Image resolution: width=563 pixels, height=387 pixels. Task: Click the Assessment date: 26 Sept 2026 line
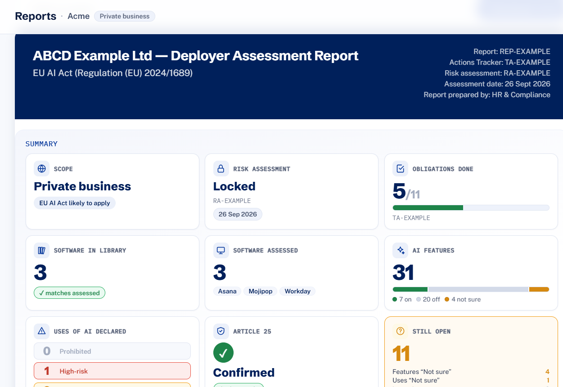pos(497,84)
